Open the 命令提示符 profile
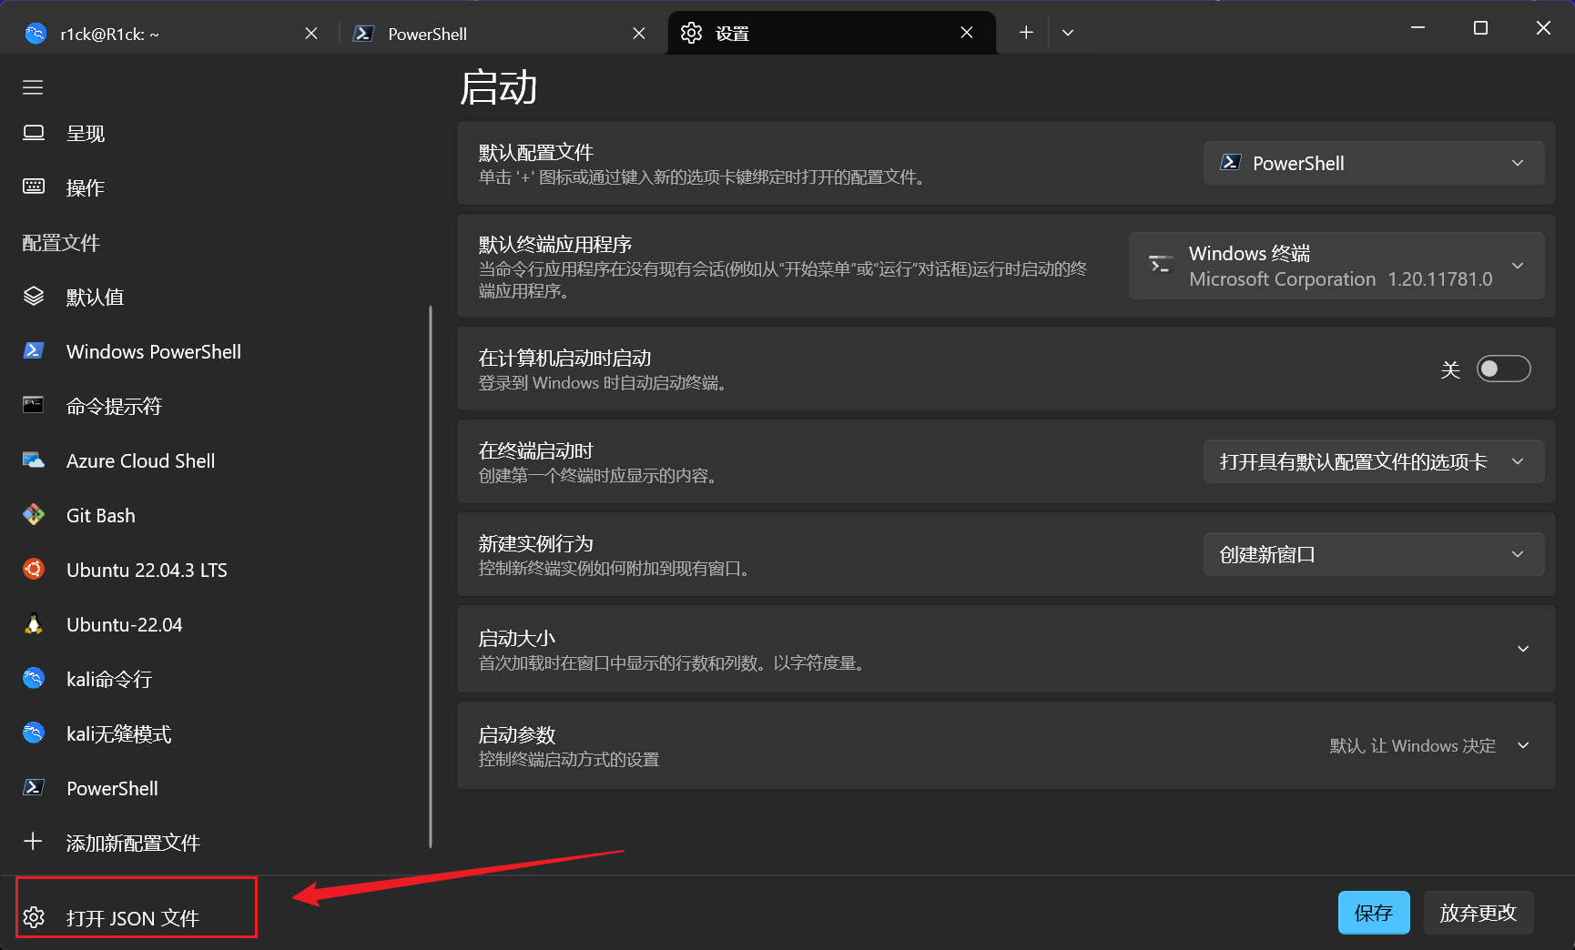The image size is (1575, 950). (114, 406)
